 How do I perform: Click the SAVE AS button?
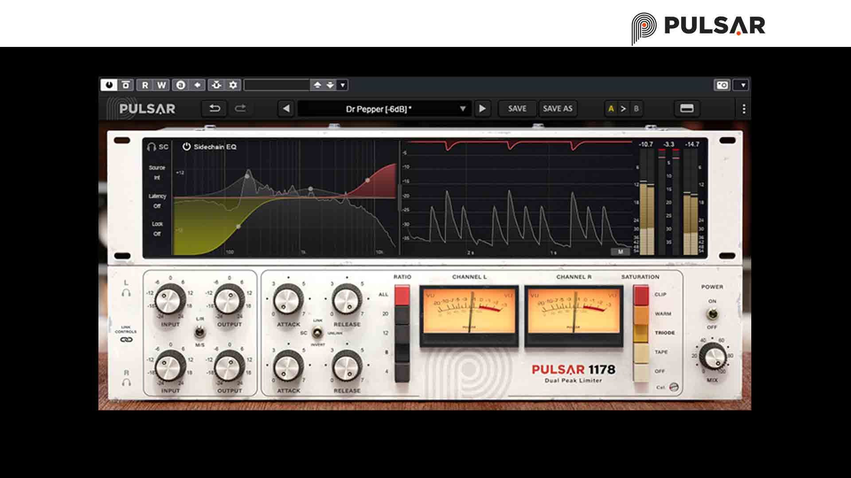558,108
